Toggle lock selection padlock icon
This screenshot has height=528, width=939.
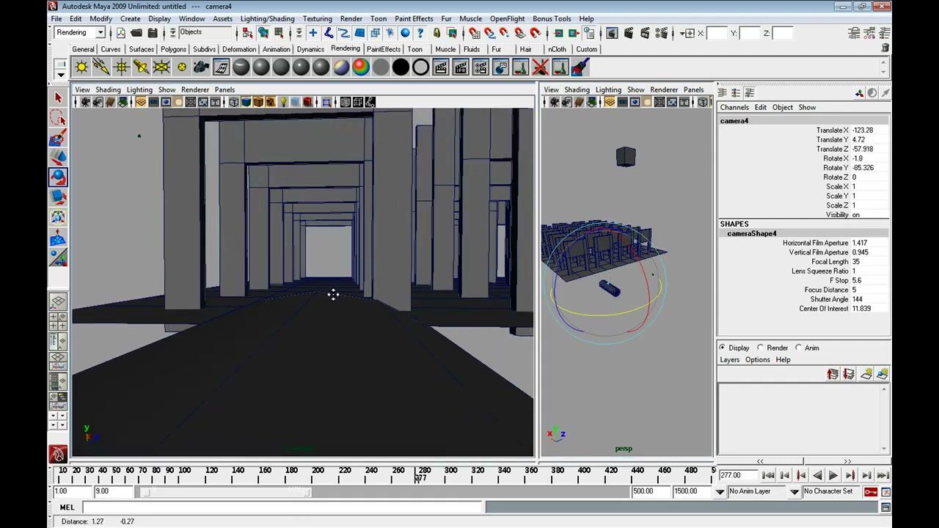tap(436, 33)
